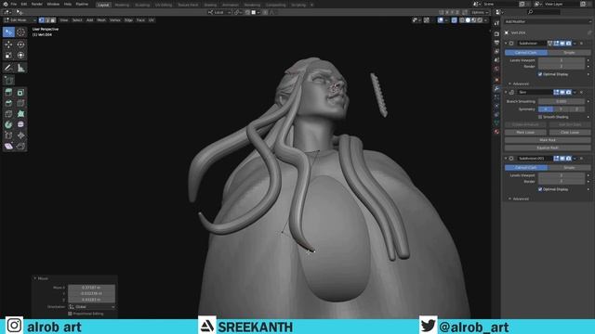The width and height of the screenshot is (595, 334).
Task: Select the Measure ruler tool
Action: pyautogui.click(x=20, y=68)
